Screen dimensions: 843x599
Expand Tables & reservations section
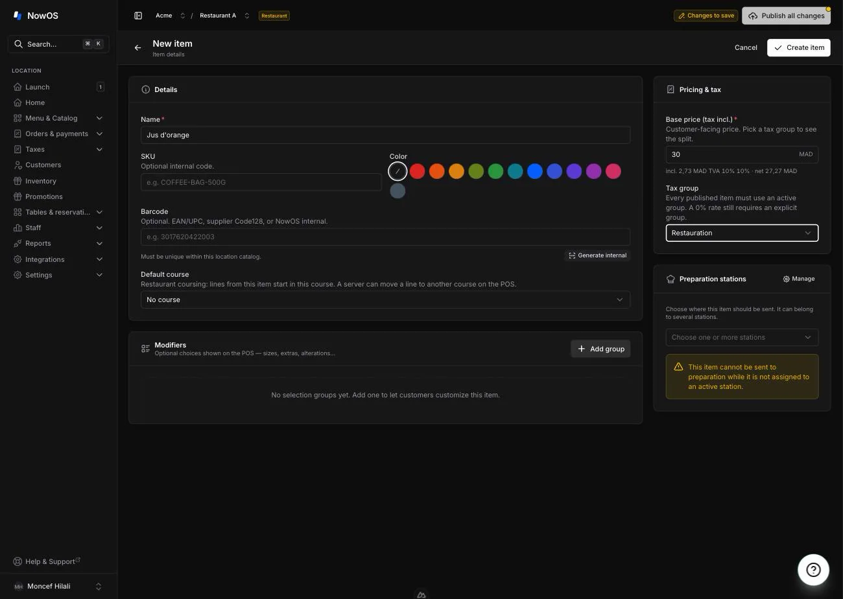pyautogui.click(x=58, y=212)
